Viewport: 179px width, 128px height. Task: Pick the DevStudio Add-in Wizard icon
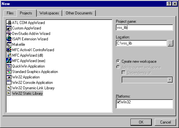tap(9, 33)
